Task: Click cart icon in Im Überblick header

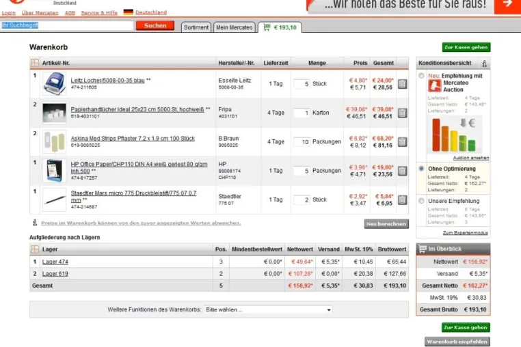Action: pos(423,249)
